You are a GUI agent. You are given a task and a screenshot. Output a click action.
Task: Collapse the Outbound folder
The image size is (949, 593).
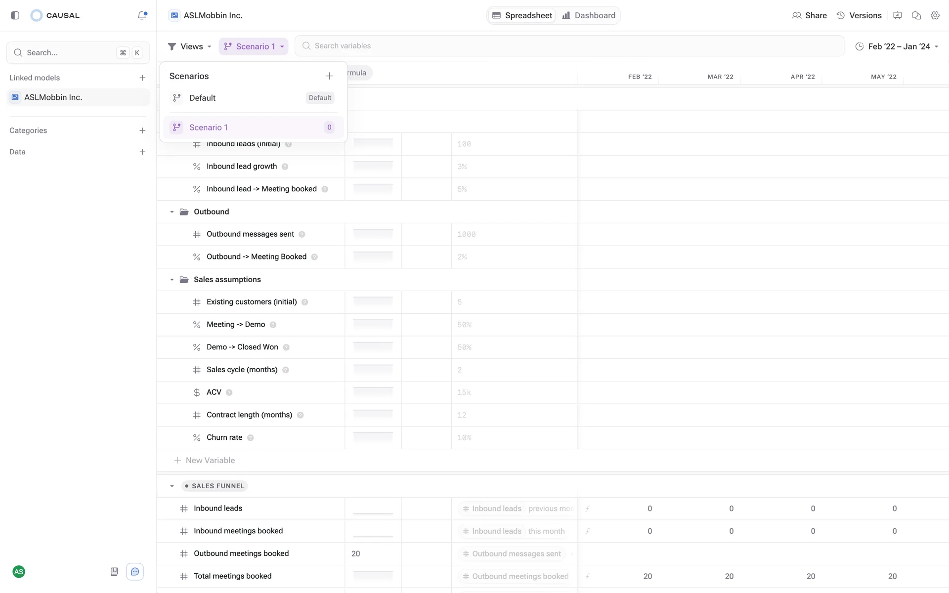[x=172, y=212]
